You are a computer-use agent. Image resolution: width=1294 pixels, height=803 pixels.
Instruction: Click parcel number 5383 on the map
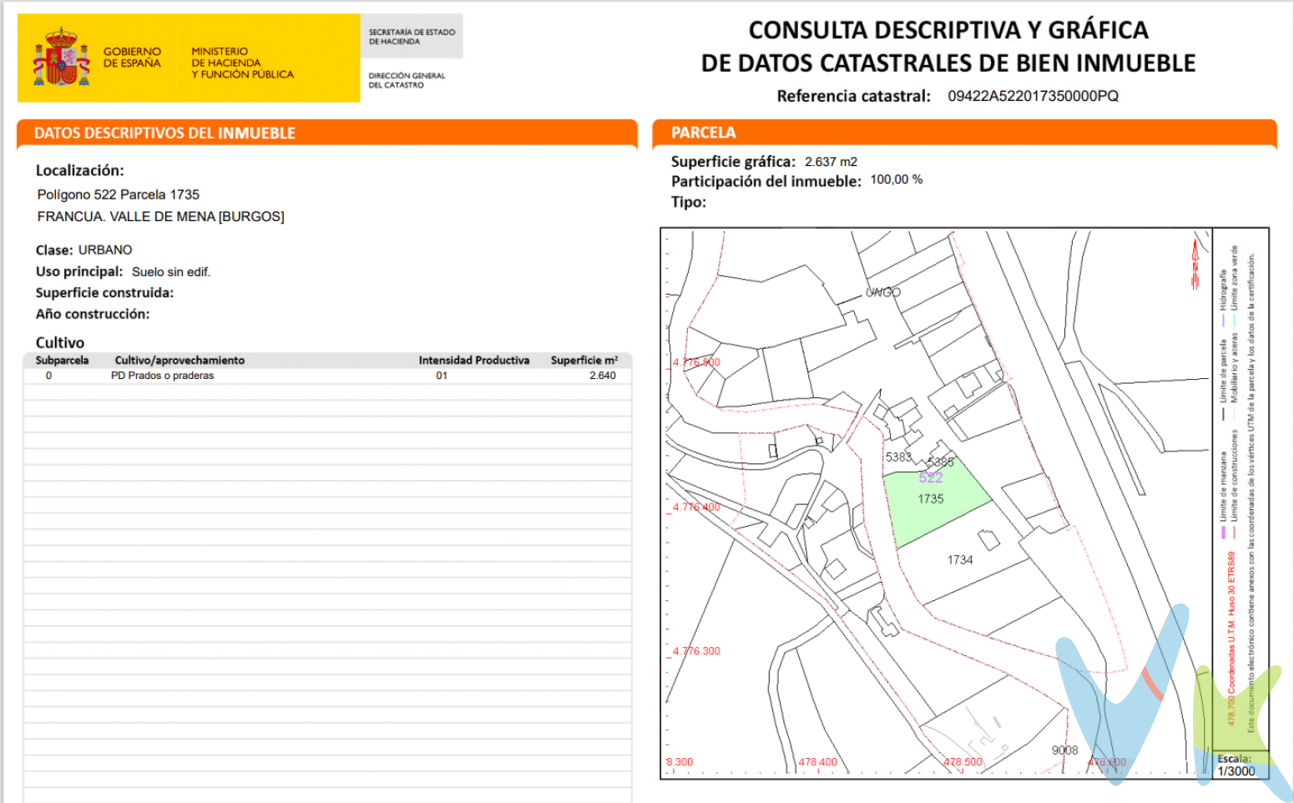[899, 457]
